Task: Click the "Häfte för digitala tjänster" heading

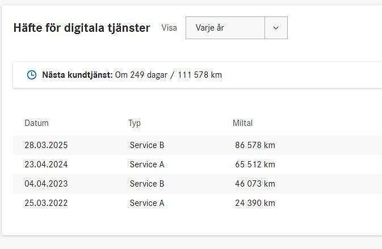Action: [82, 28]
